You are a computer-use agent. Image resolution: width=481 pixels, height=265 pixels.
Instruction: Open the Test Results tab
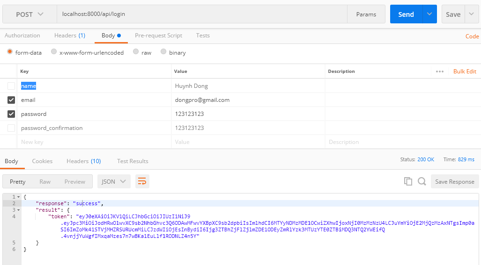pyautogui.click(x=133, y=161)
